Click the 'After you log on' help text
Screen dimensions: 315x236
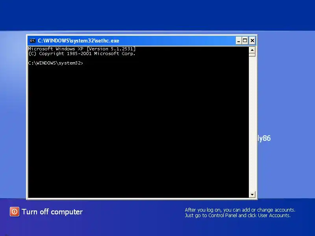tap(240, 213)
